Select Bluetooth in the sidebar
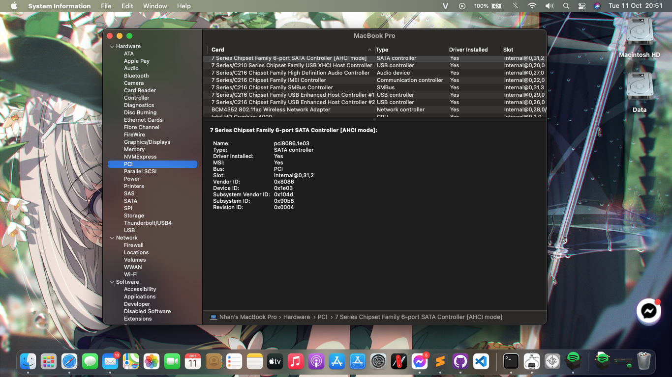 (x=136, y=76)
